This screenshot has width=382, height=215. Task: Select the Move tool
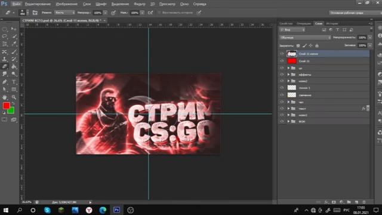point(14,29)
